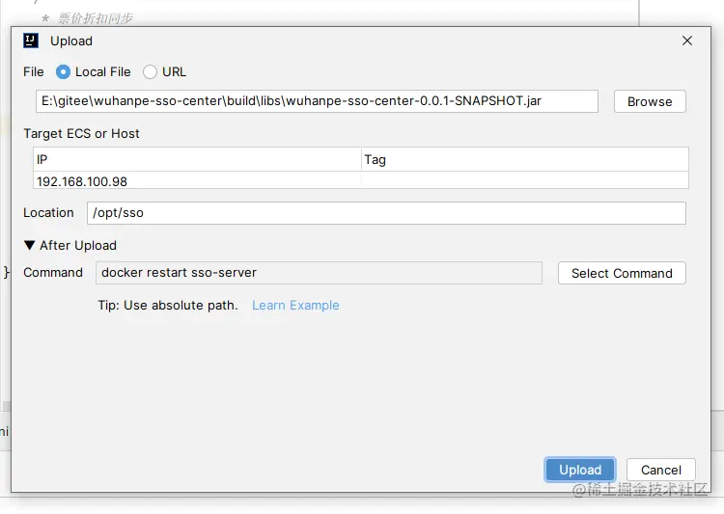Open the Select Command chooser
724x514 pixels.
pyautogui.click(x=622, y=273)
